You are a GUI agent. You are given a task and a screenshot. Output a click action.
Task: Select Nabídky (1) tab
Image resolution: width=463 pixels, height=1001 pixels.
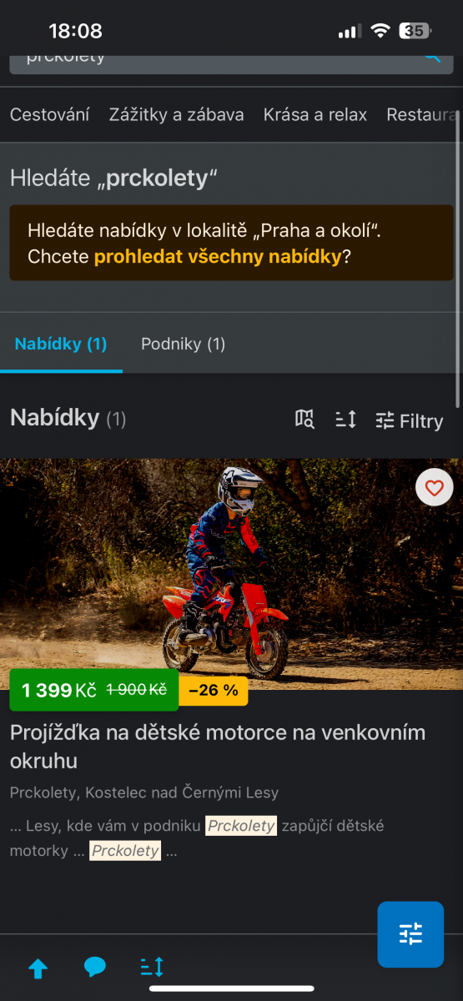click(61, 344)
